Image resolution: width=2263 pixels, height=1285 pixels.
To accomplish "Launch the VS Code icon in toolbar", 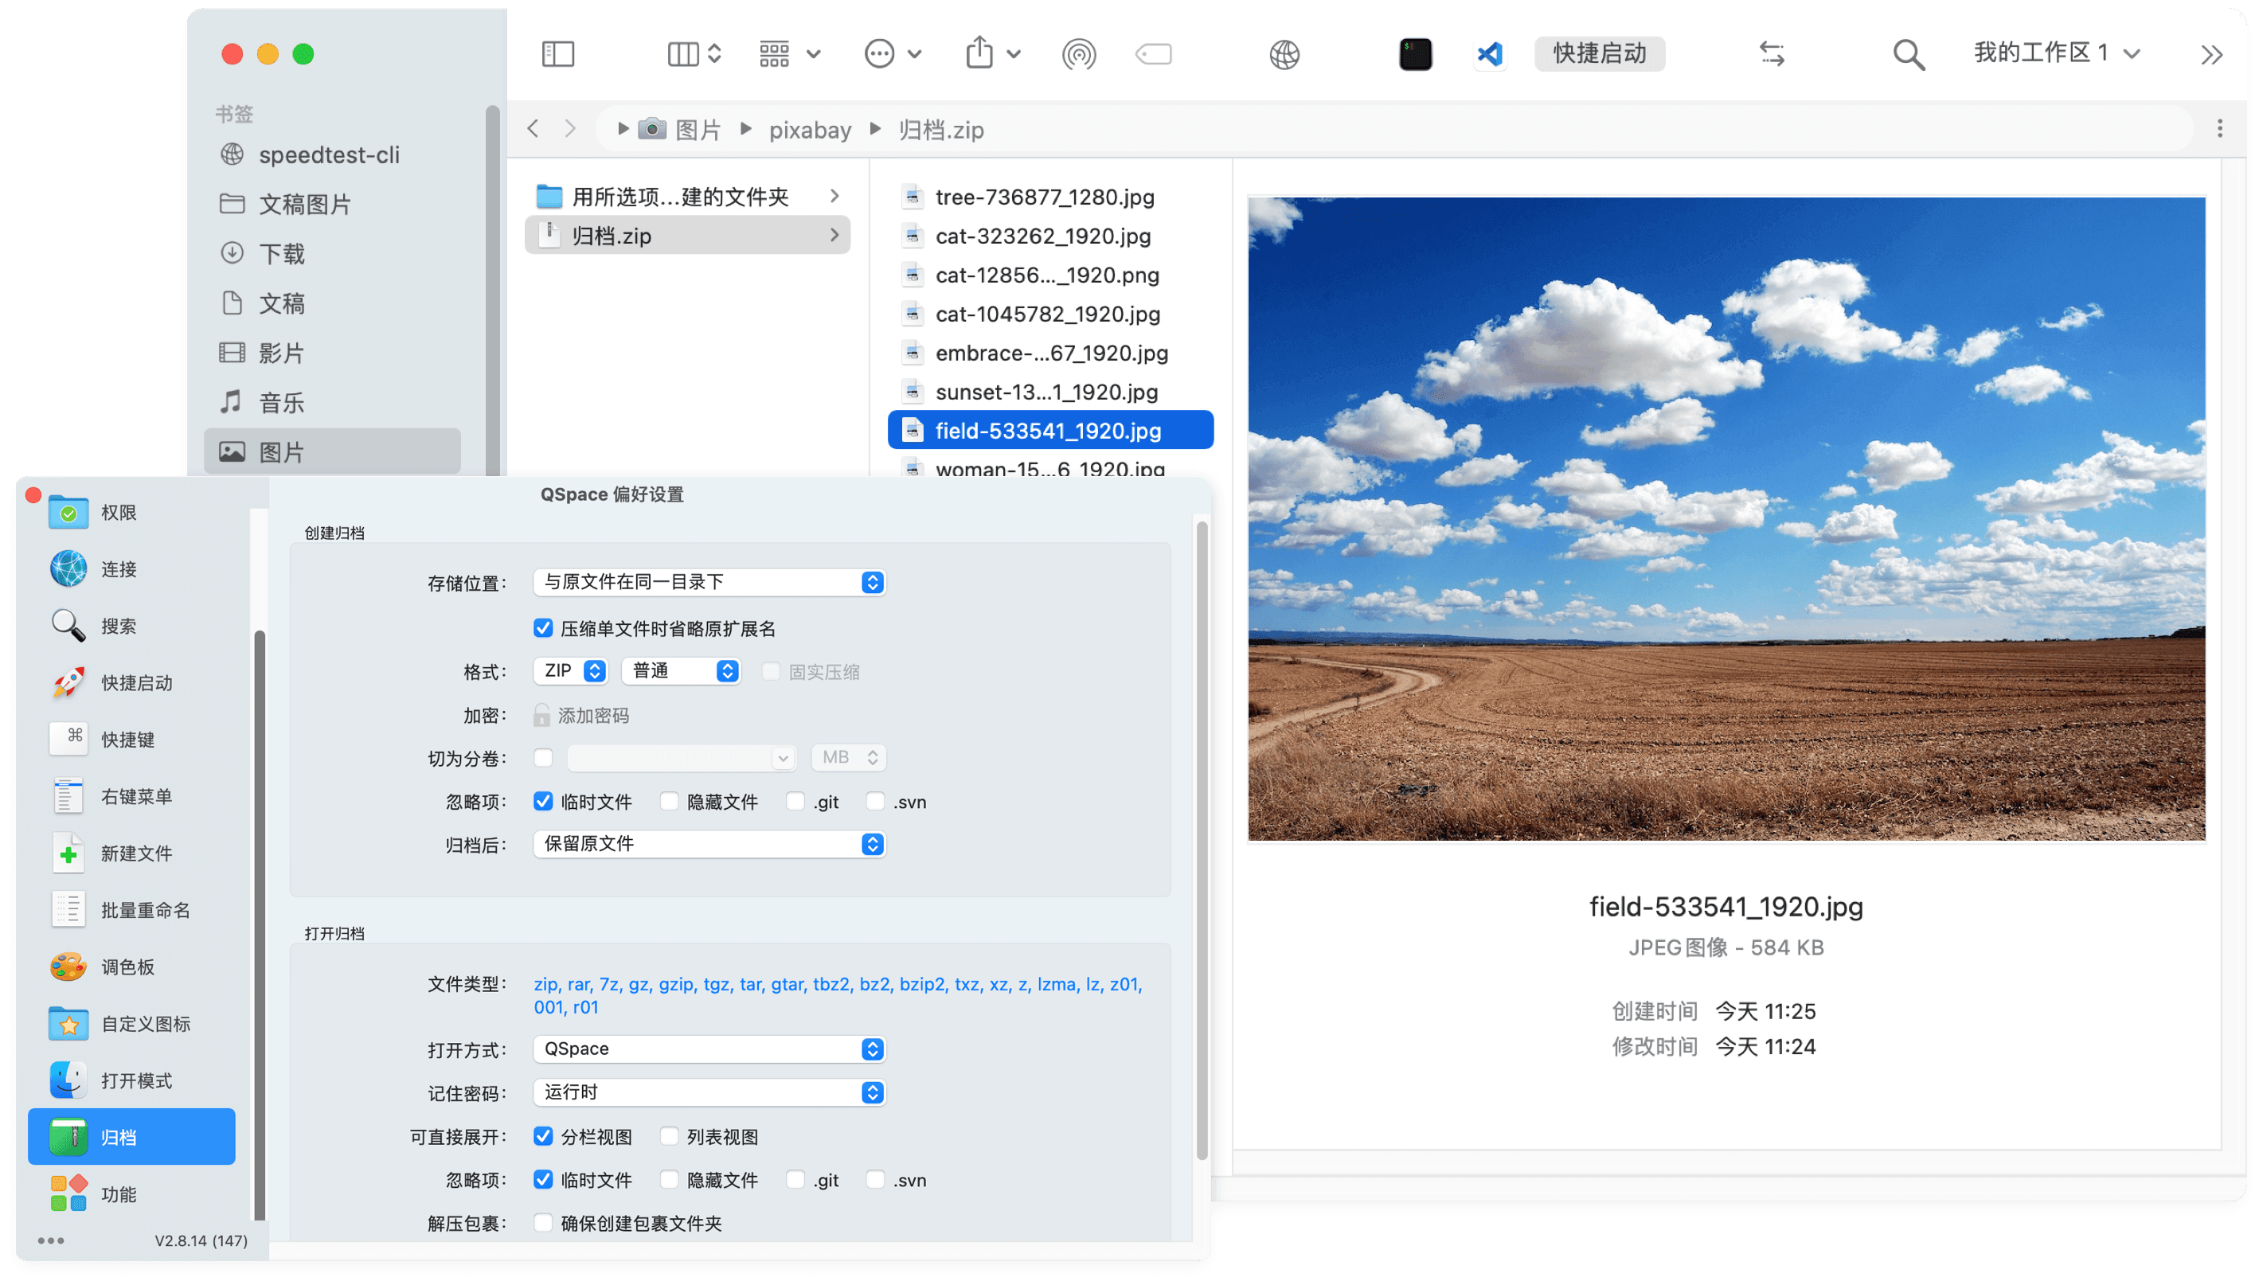I will 1490,55.
